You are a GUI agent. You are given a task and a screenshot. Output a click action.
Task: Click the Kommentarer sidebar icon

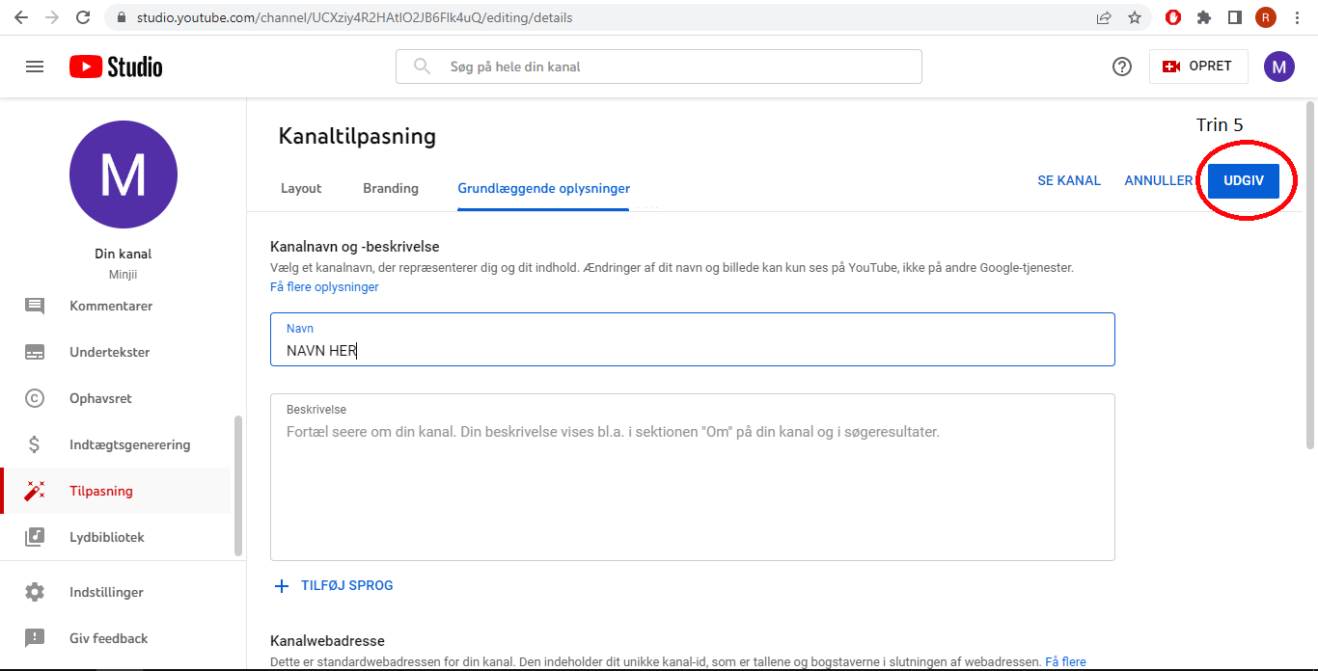tap(35, 306)
